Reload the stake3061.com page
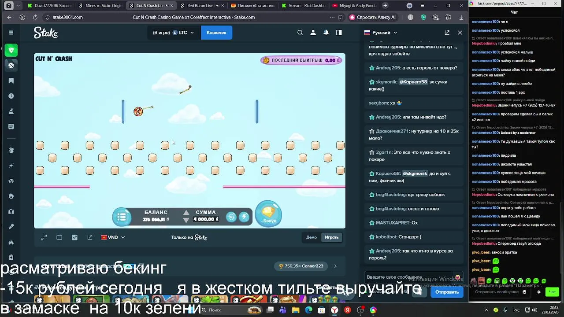This screenshot has width=564, height=317. [35, 17]
